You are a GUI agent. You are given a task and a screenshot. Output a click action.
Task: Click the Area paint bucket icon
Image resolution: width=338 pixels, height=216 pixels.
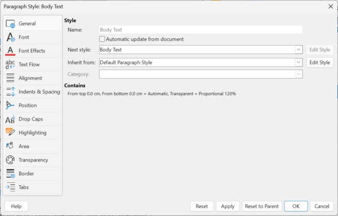[x=10, y=146]
